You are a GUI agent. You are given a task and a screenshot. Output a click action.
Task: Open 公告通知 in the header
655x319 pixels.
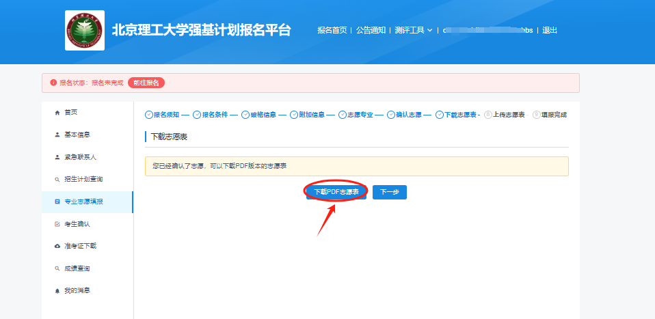point(371,30)
